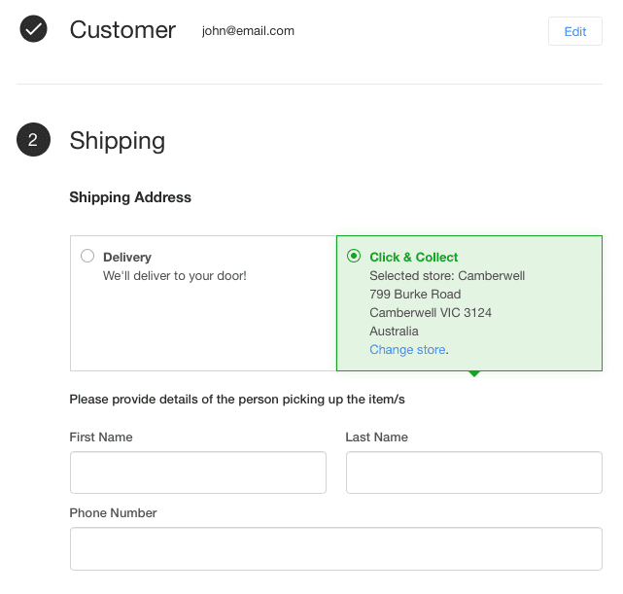
Task: Focus the Last Name input field
Action: click(x=473, y=472)
